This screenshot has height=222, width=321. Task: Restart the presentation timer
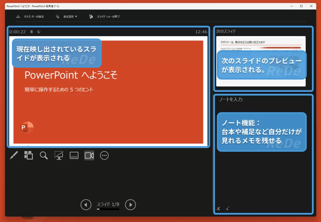[39, 31]
